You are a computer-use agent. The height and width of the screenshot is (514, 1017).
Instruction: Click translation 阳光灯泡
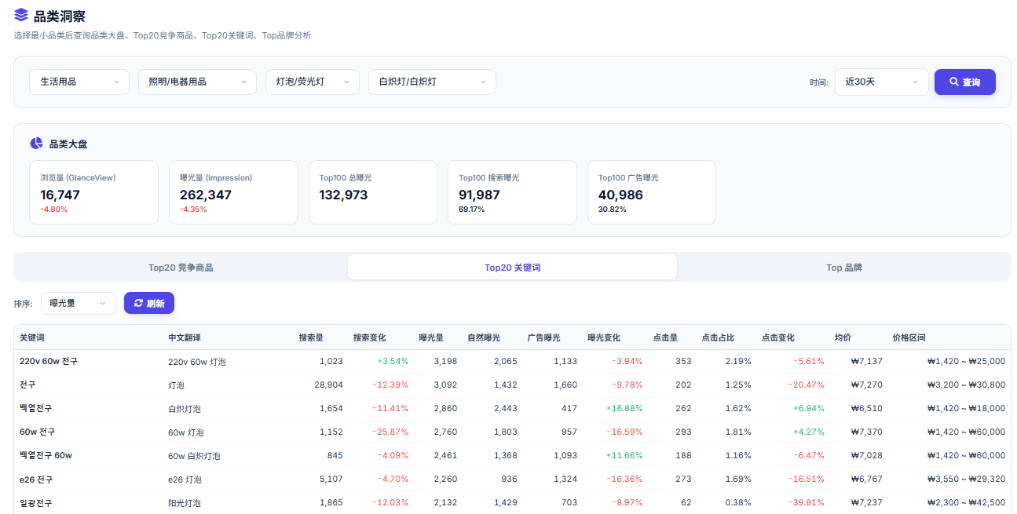(185, 503)
